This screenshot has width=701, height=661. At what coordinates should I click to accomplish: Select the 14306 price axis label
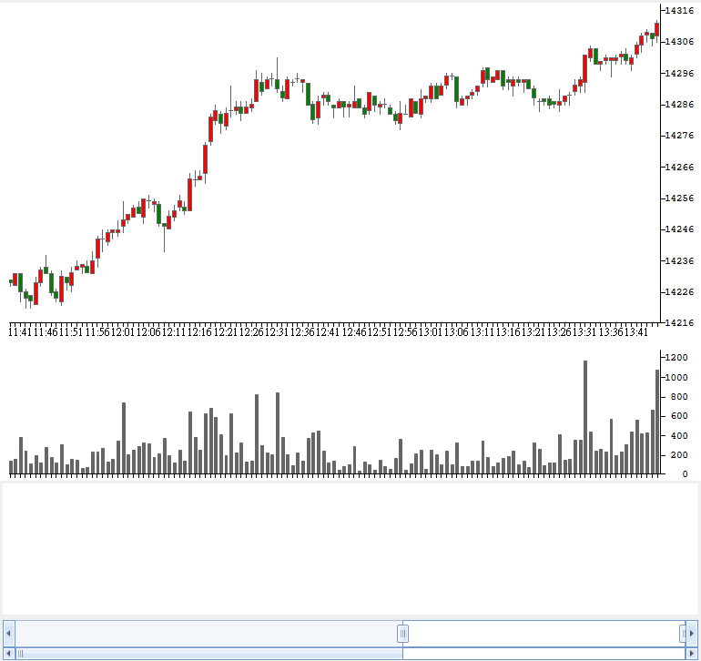point(679,42)
